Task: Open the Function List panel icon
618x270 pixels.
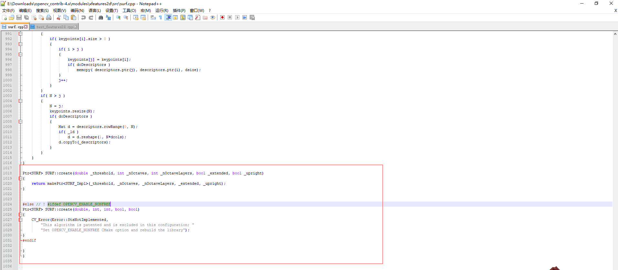Action: (198, 17)
